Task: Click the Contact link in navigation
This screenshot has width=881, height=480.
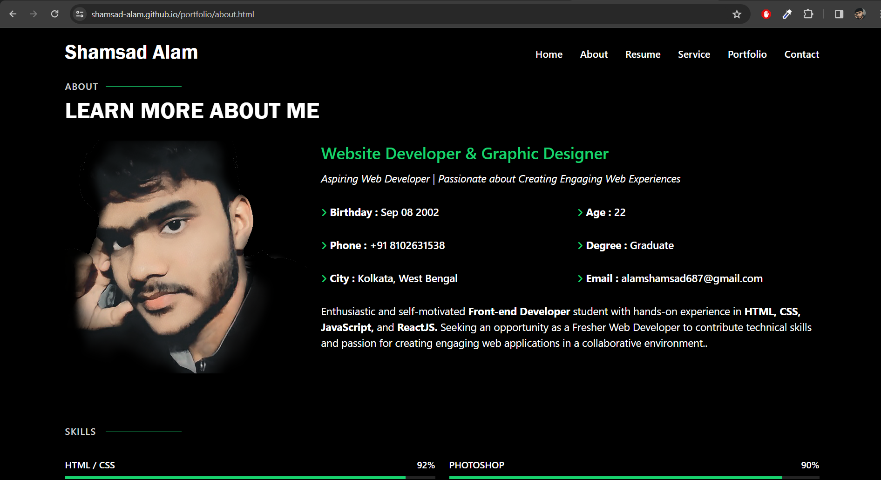Action: pos(801,54)
